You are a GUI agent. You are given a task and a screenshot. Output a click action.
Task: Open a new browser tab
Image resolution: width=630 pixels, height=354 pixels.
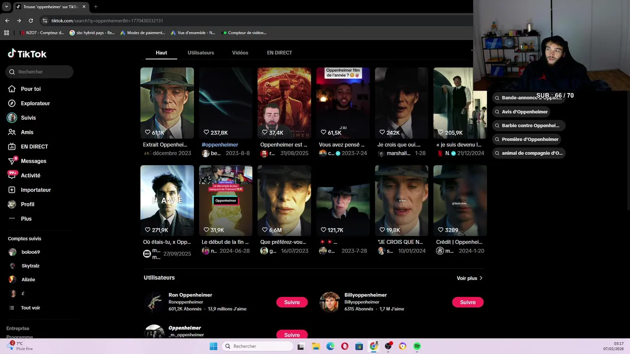point(95,7)
